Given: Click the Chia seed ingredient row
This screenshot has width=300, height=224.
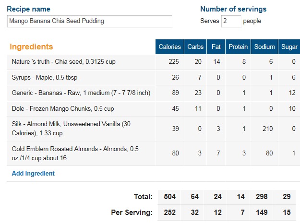Looking at the screenshot, I should pyautogui.click(x=63, y=62).
